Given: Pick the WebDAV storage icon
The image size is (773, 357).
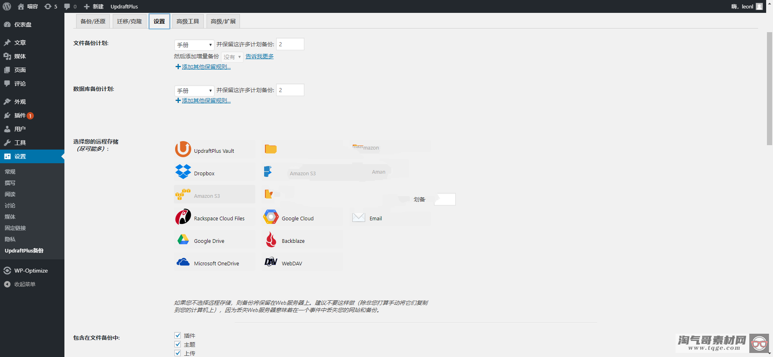Looking at the screenshot, I should pyautogui.click(x=271, y=262).
